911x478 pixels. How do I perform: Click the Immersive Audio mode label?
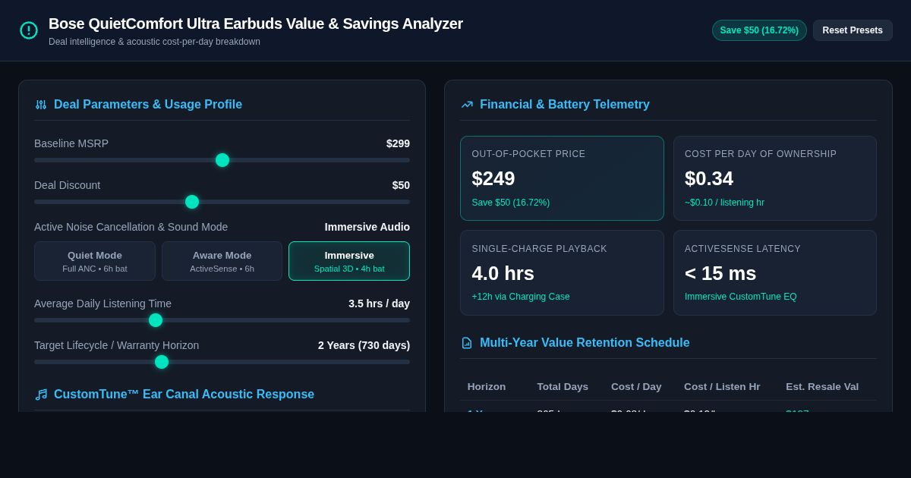[x=367, y=227]
